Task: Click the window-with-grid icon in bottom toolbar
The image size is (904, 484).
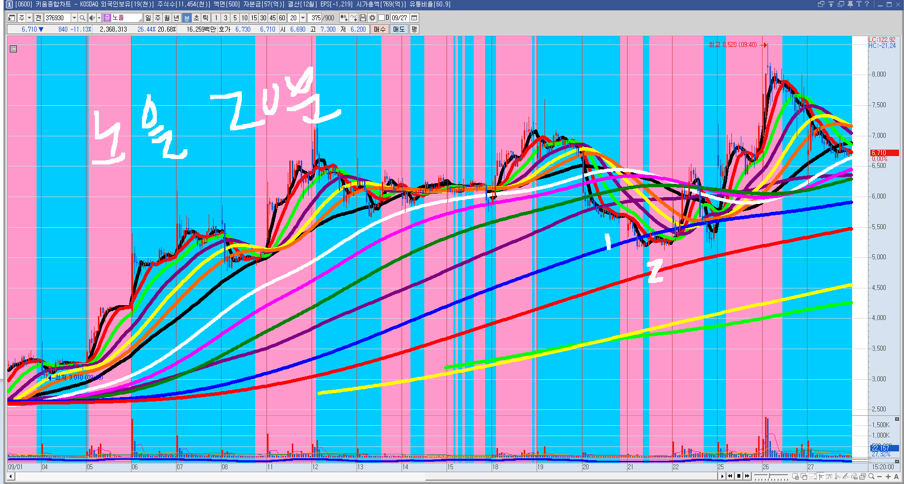Action: (x=796, y=477)
